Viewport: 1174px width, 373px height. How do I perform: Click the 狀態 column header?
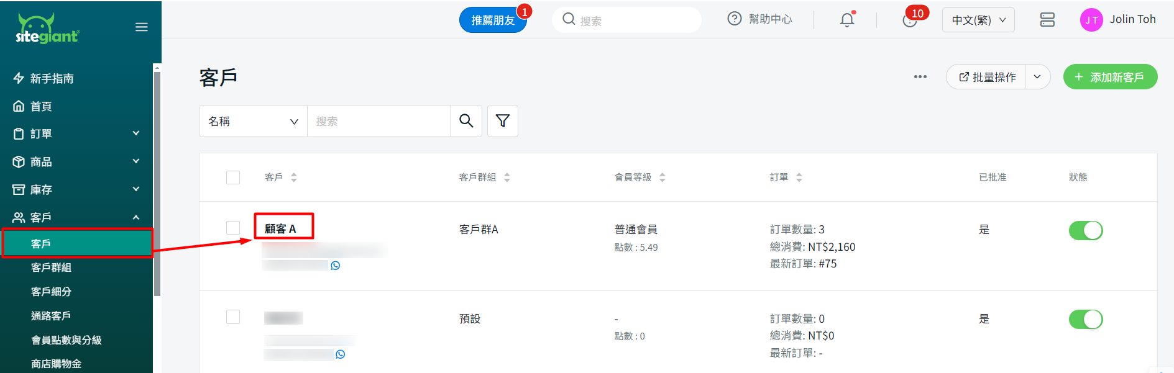click(1078, 178)
